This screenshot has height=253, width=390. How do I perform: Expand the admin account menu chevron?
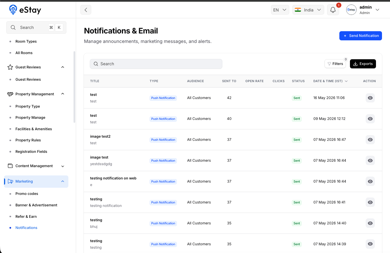tap(377, 10)
